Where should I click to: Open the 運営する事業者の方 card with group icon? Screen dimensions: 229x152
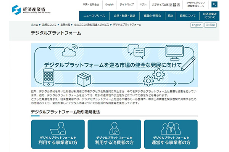click(171, 134)
